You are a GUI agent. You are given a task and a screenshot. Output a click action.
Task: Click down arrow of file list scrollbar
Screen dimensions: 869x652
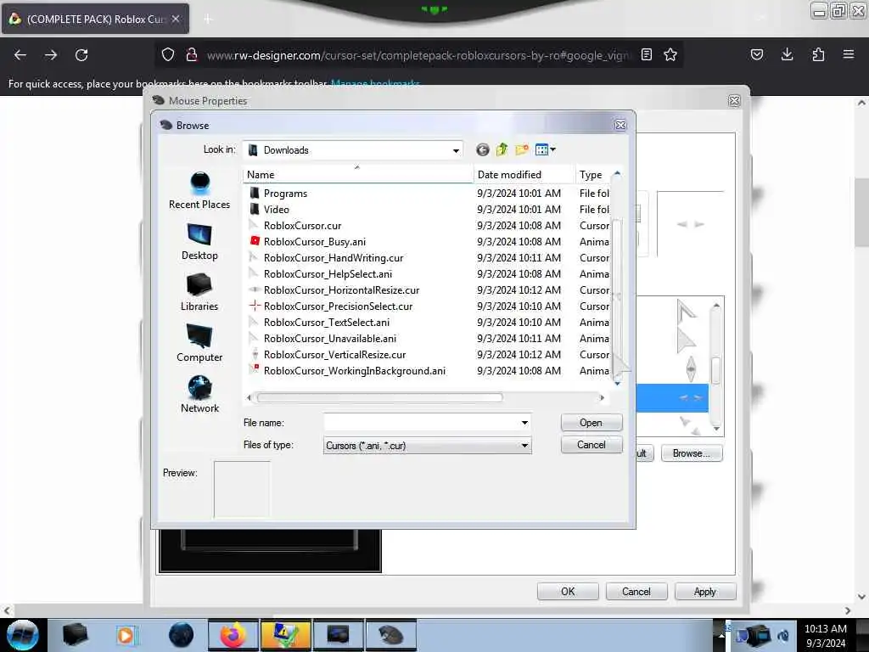click(x=617, y=383)
